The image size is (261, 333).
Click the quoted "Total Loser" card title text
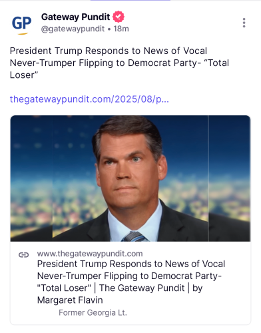pos(64,288)
